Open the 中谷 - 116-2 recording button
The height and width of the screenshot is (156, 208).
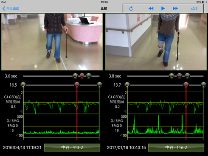coord(176,147)
